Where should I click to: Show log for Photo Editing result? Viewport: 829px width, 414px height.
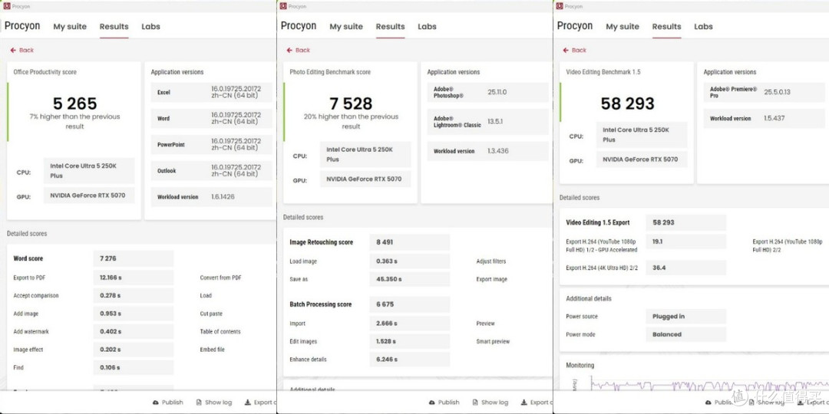[490, 402]
